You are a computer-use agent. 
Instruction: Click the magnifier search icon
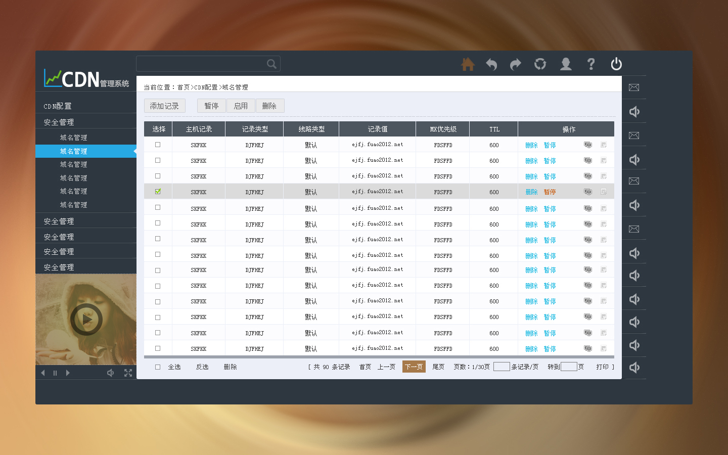click(x=271, y=64)
